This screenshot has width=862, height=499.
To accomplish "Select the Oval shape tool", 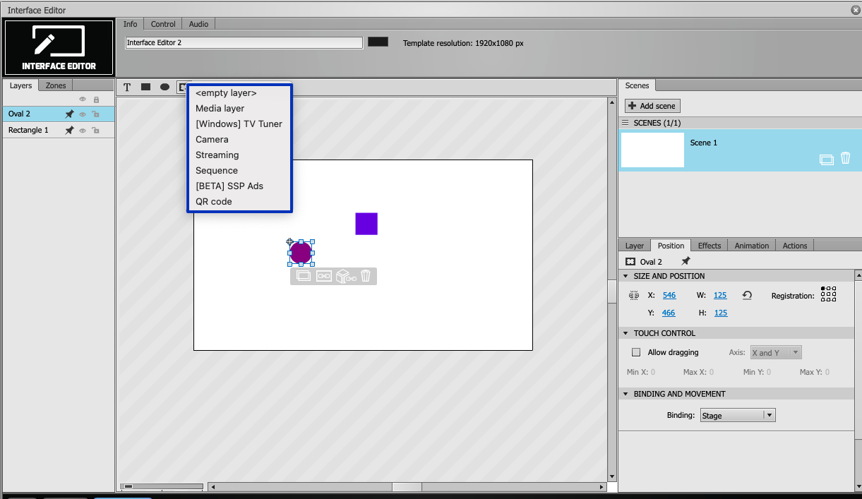I will point(164,87).
